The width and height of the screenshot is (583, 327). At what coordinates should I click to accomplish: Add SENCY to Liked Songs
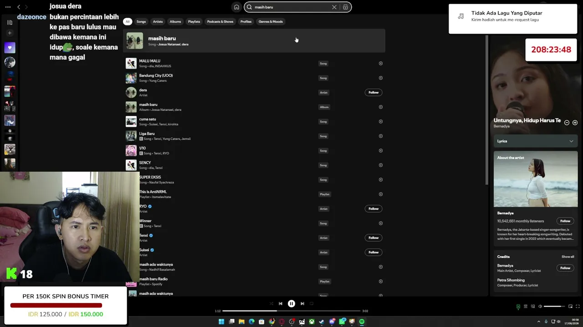tap(381, 165)
